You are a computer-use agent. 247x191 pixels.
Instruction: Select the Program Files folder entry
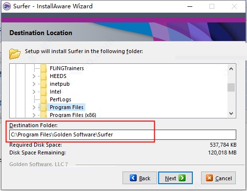(66, 107)
